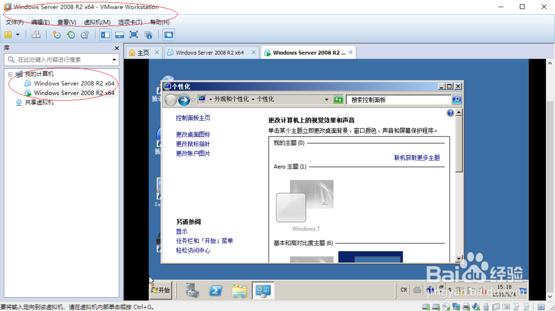The width and height of the screenshot is (555, 311).
Task: Open the 选项卡(T) menu
Action: point(130,22)
